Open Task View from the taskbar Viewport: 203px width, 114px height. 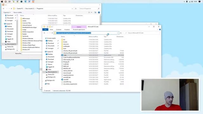[x=10, y=2]
